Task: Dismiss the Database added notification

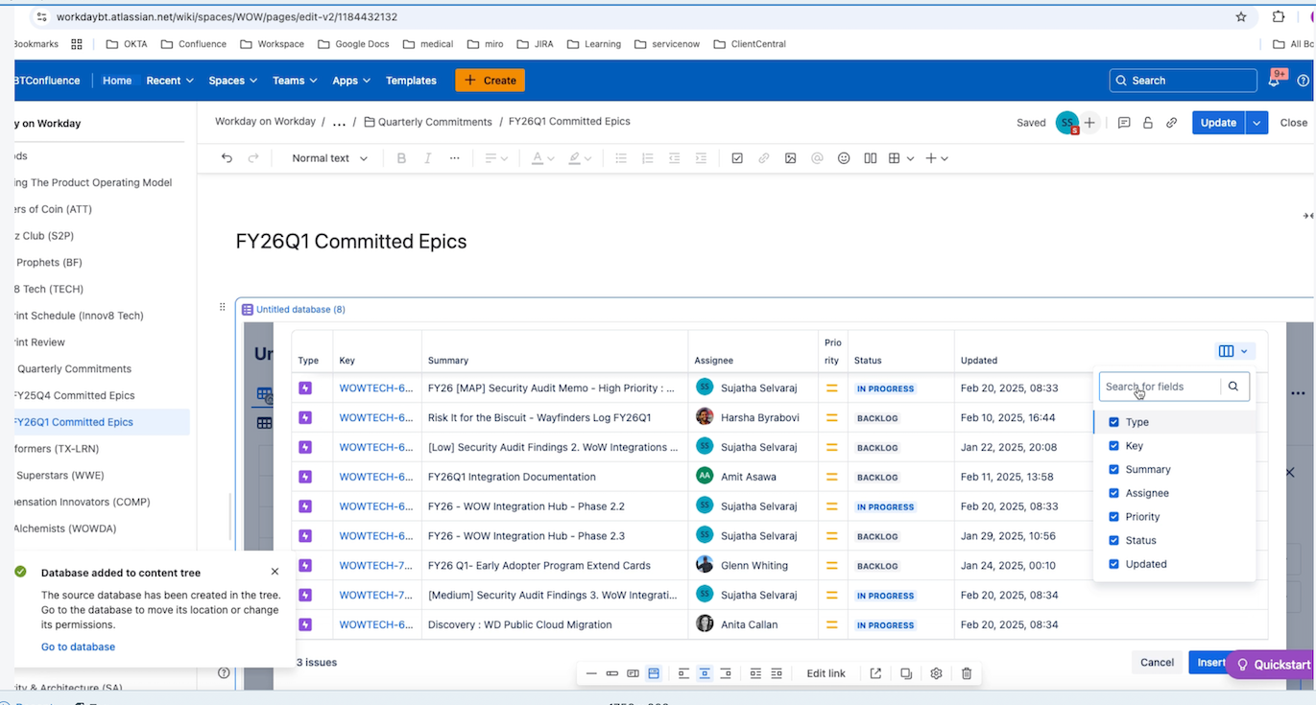Action: pos(275,572)
